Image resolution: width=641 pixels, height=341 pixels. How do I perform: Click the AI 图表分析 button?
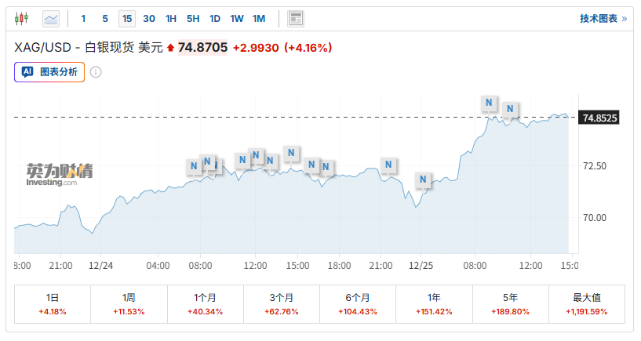(49, 72)
